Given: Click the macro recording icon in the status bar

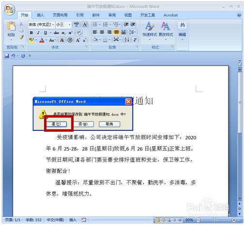Looking at the screenshot, I should coord(84,220).
